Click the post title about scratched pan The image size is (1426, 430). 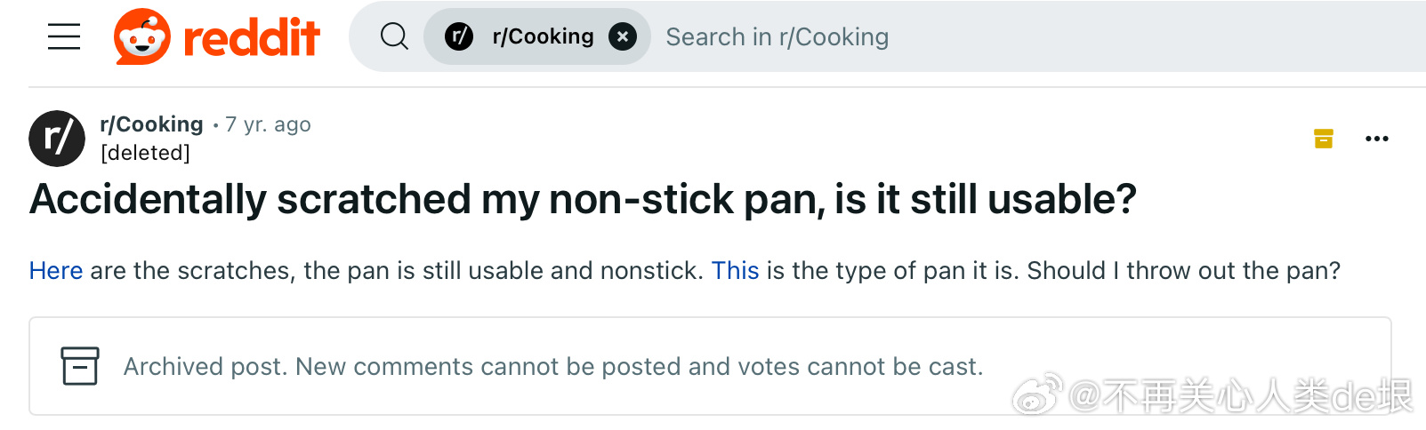583,199
